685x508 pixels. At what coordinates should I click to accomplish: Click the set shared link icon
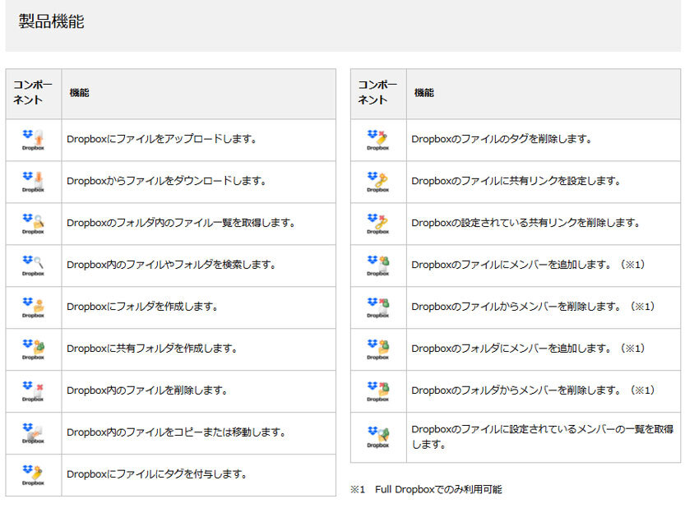tap(377, 182)
